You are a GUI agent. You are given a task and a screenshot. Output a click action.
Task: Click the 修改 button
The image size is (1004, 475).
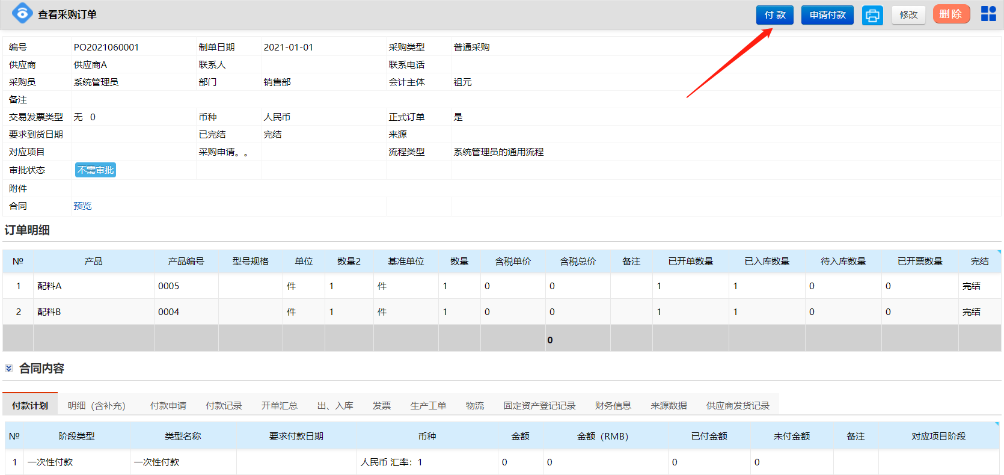tap(908, 15)
